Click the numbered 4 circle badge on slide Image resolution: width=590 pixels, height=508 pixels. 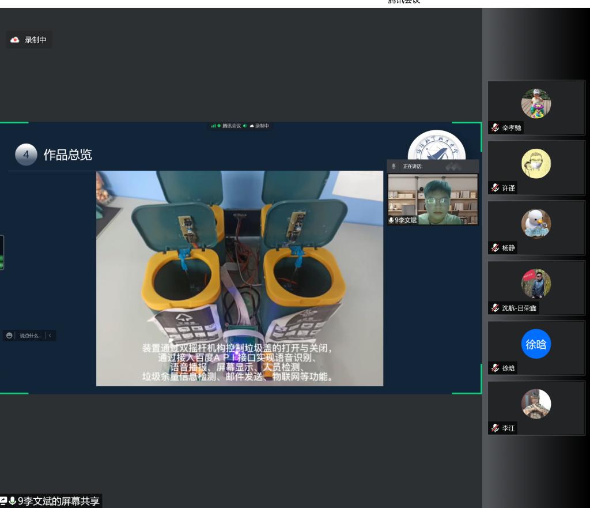pyautogui.click(x=26, y=155)
